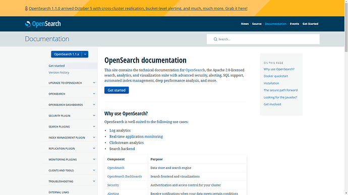Jump to Looking for the Javadoc?
Image resolution: width=348 pixels, height=195 pixels.
(x=280, y=97)
